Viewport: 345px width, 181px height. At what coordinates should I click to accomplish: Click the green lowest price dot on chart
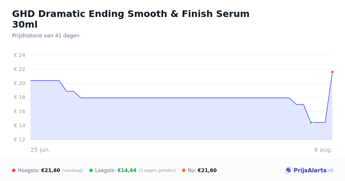(311, 122)
